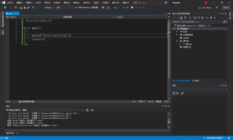
Task: Click the notification bell in status bar
Action: point(229,138)
